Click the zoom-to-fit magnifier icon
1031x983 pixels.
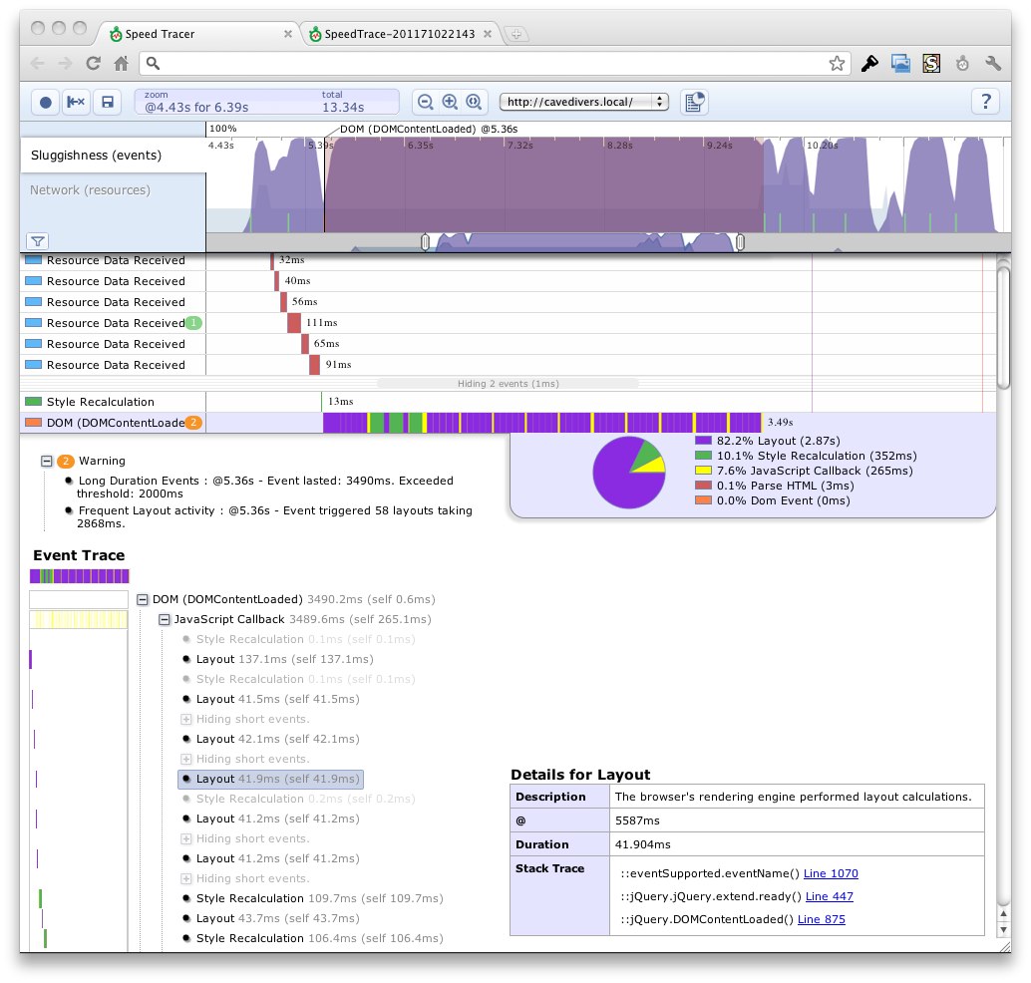(475, 102)
